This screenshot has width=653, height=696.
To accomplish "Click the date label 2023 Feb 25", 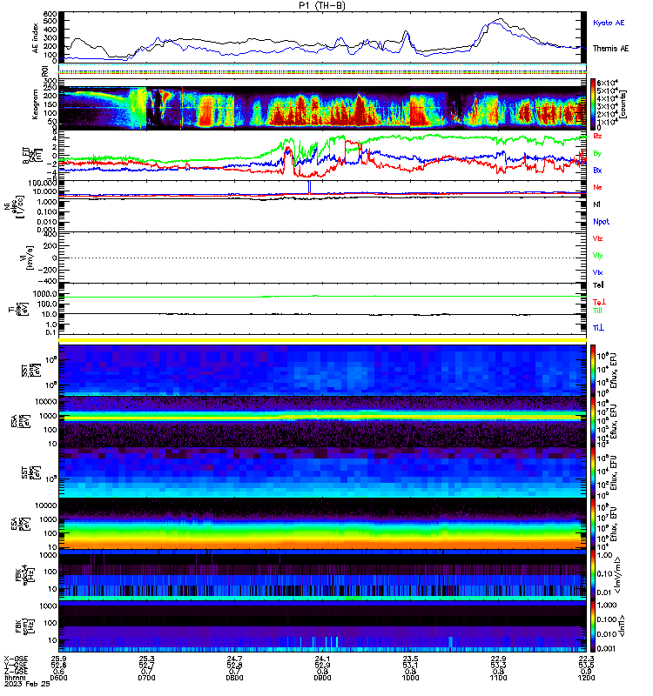I will 27,684.
